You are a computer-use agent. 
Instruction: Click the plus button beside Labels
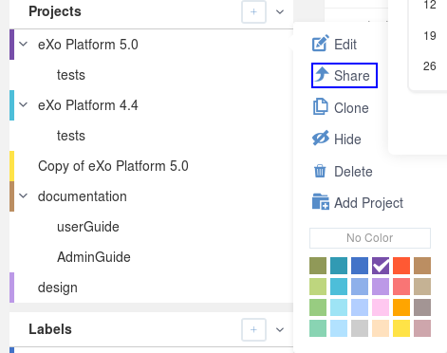pyautogui.click(x=253, y=329)
